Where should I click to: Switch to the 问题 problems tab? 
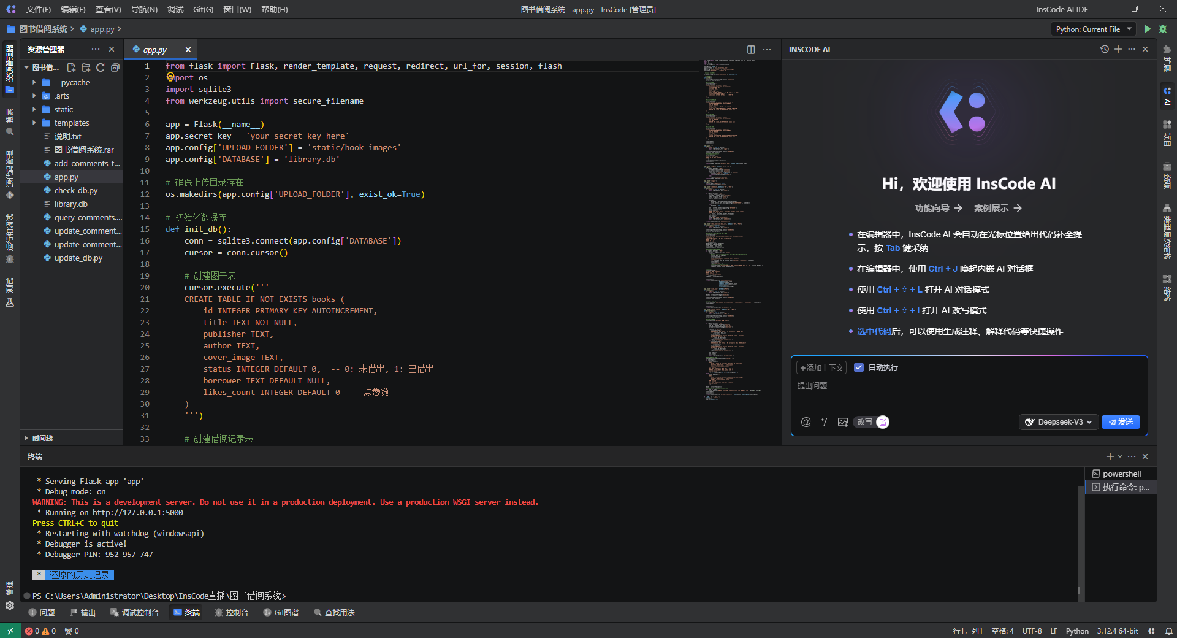pyautogui.click(x=42, y=612)
